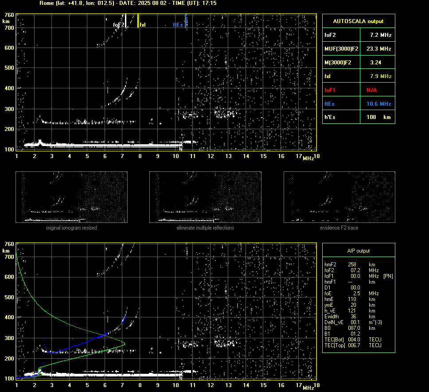Click the blue ftEs value 10.6 MHz

[378, 103]
